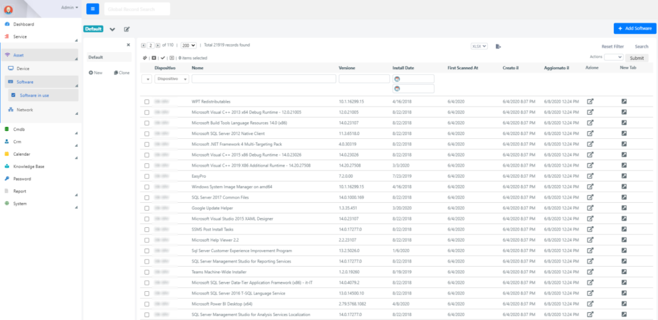
Task: Click the Submit button
Action: coord(637,58)
